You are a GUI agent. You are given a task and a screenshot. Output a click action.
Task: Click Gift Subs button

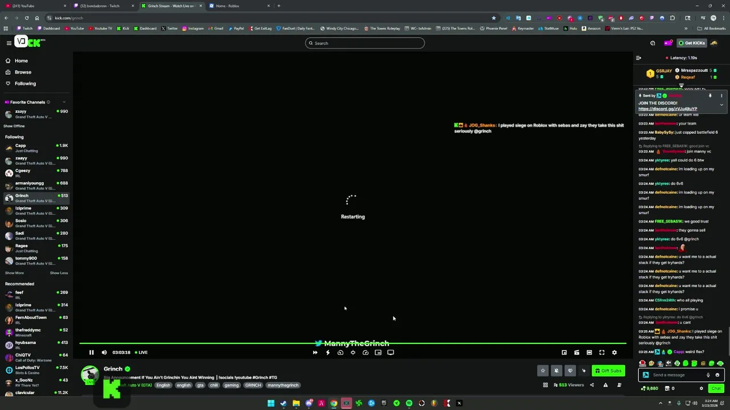[608, 371]
